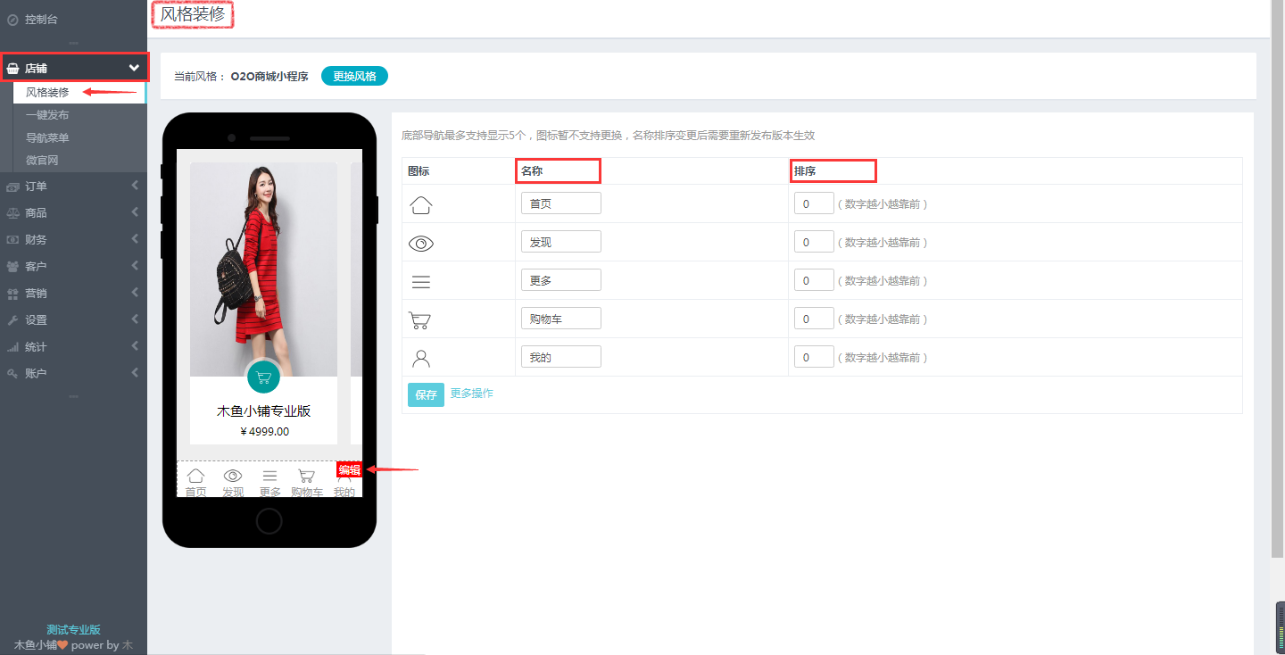Viewport: 1285px width, 655px height.
Task: Click the 更多操作 link
Action: [x=471, y=394]
